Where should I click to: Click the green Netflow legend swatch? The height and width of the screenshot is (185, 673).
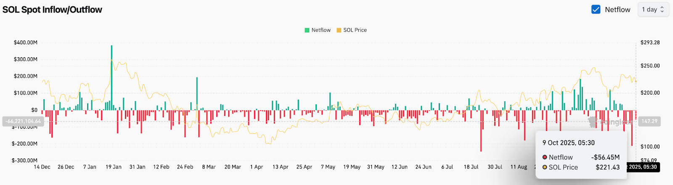coord(307,30)
